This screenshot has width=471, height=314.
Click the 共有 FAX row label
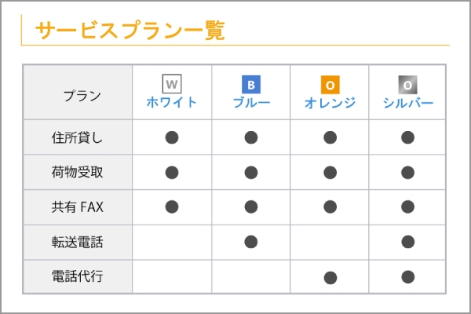click(78, 207)
